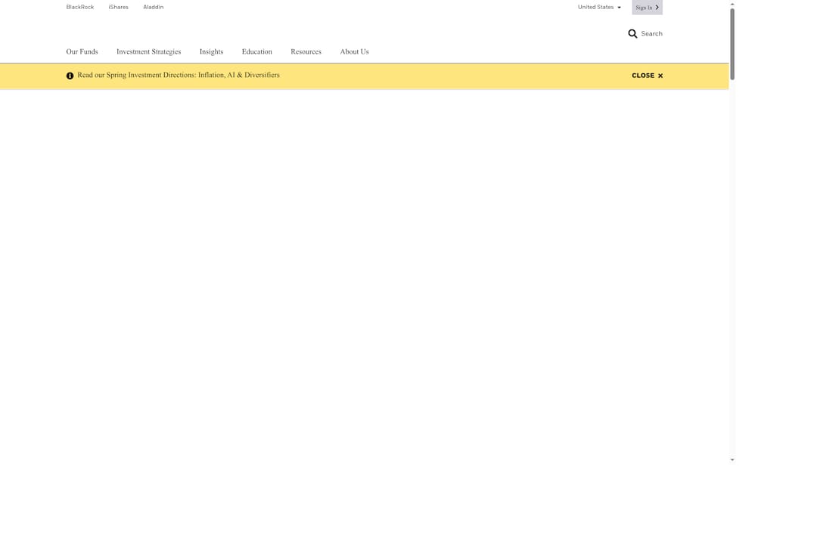The height and width of the screenshot is (544, 839).
Task: Dismiss the yellow banner with CLOSE
Action: tap(647, 76)
